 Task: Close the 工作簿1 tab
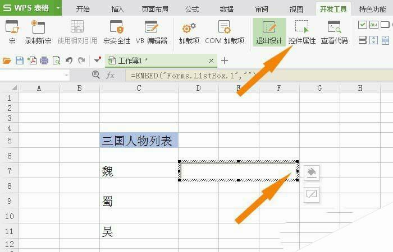pyautogui.click(x=211, y=60)
